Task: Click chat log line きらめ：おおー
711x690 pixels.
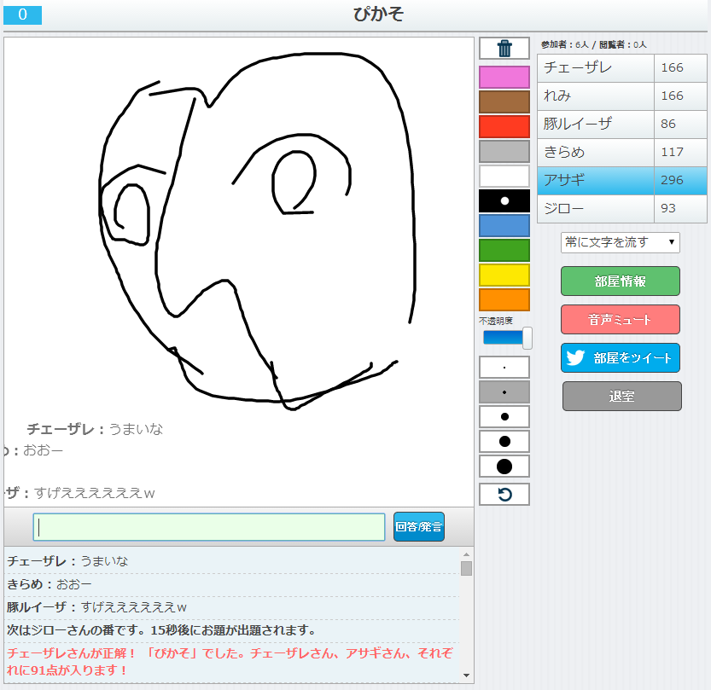Action: 49,584
